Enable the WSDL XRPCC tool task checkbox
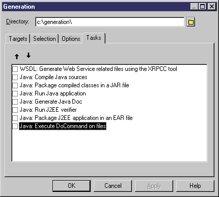The width and height of the screenshot is (219, 197). pos(15,69)
